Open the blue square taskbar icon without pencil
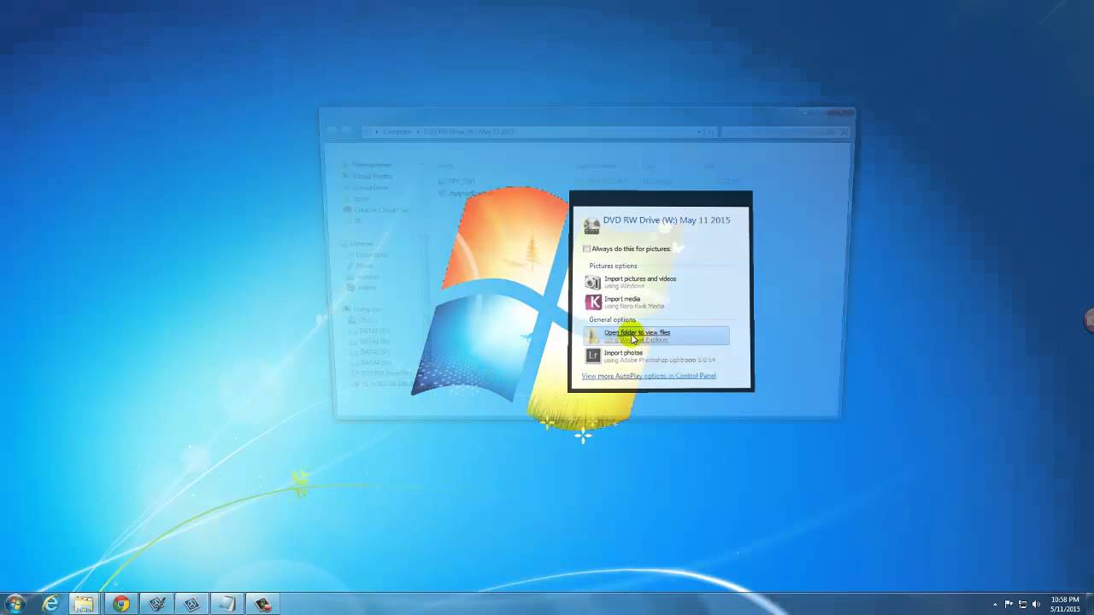 coord(191,604)
